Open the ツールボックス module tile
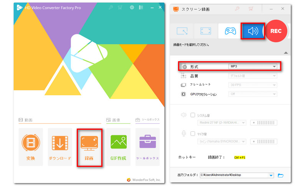The image size is (307, 186). click(147, 147)
